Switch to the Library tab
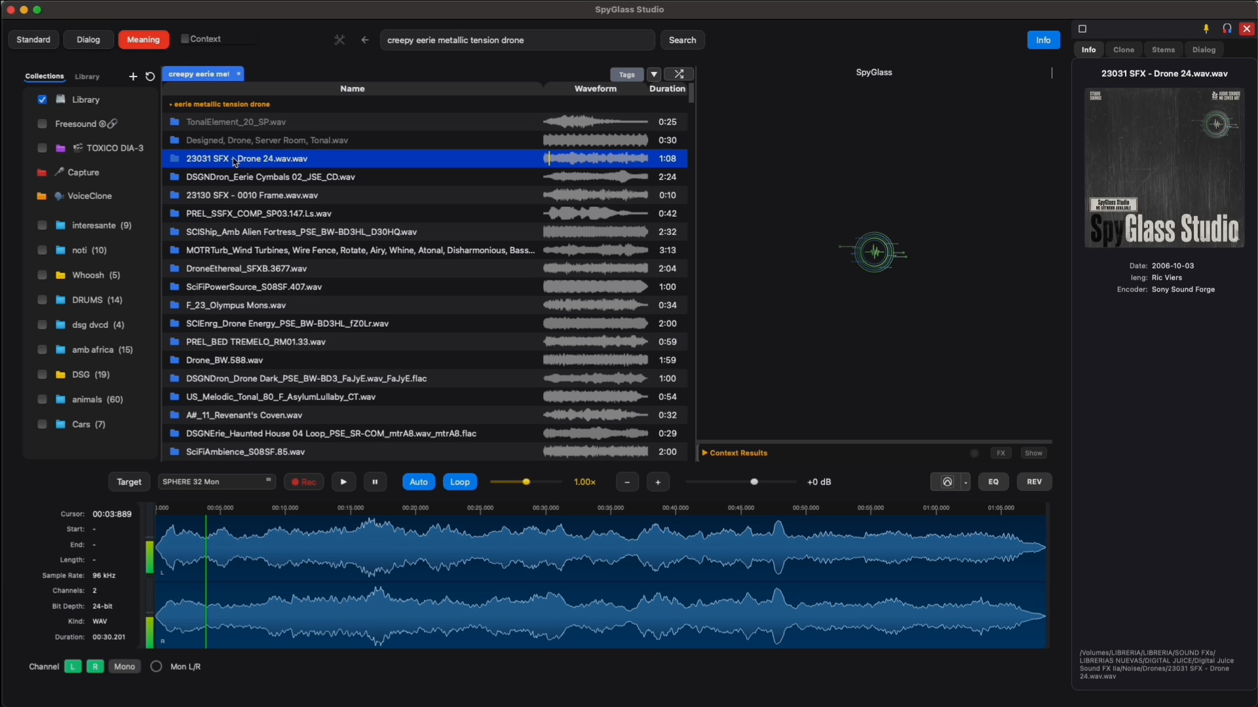The image size is (1258, 707). [x=87, y=77]
